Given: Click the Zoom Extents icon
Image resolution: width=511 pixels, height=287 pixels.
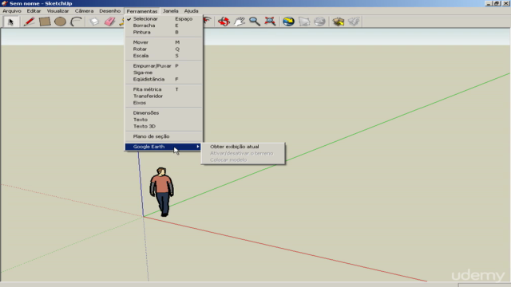Looking at the screenshot, I should [270, 22].
